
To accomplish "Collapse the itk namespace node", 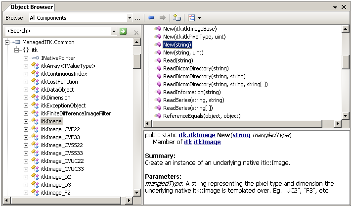I will 16,50.
